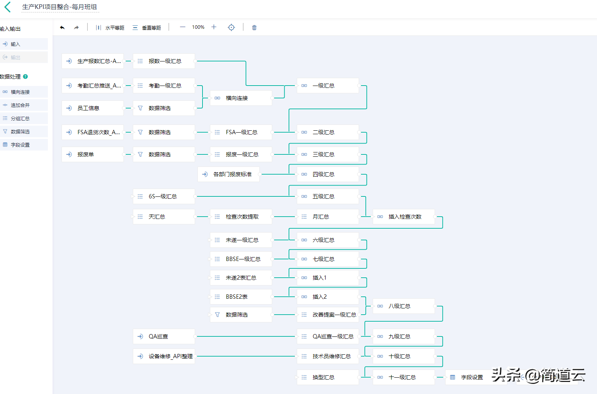597x394 pixels.
Task: Select the 100% zoom level display
Action: [x=198, y=27]
